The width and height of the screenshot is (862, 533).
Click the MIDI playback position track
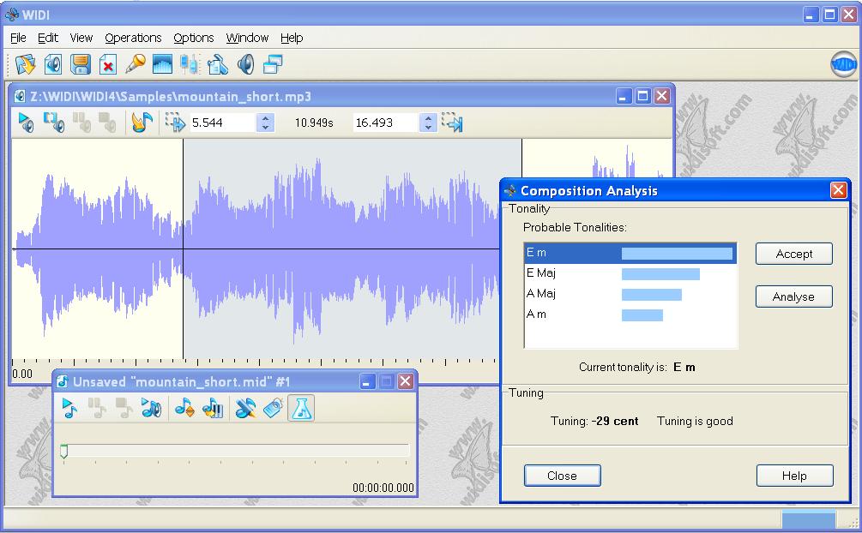click(x=237, y=451)
